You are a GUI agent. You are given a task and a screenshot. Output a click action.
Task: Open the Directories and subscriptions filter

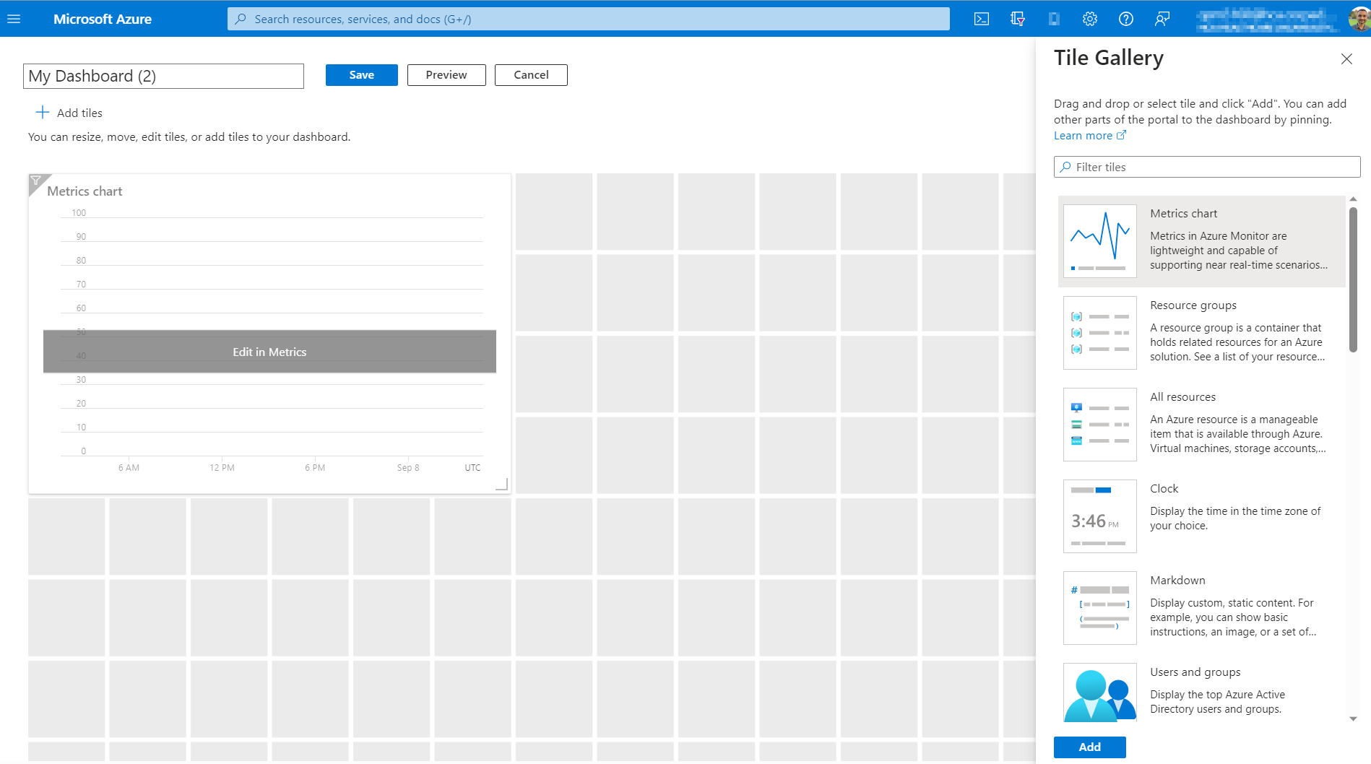click(x=1017, y=19)
